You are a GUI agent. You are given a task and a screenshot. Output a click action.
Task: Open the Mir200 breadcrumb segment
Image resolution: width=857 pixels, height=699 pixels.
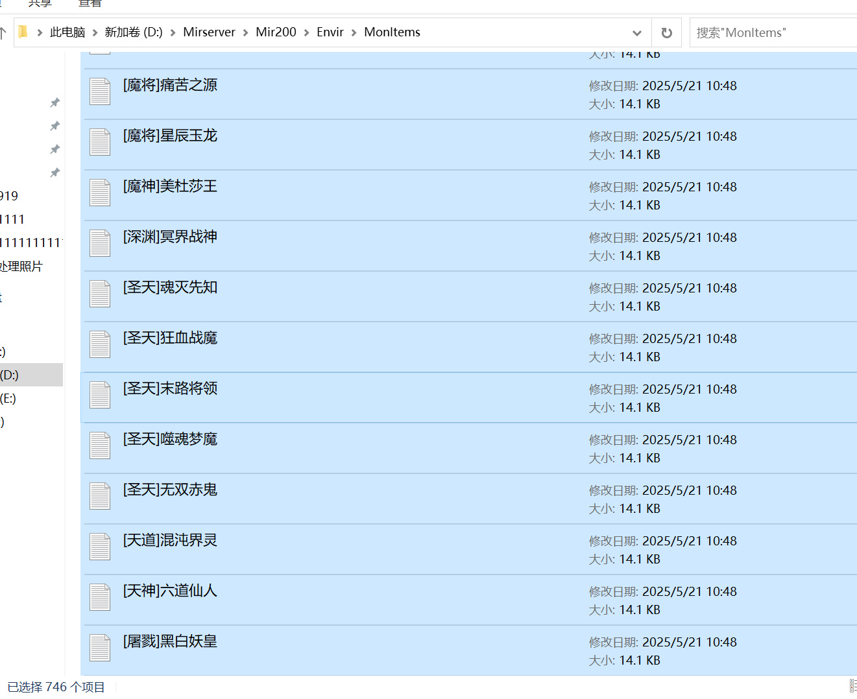pyautogui.click(x=276, y=32)
